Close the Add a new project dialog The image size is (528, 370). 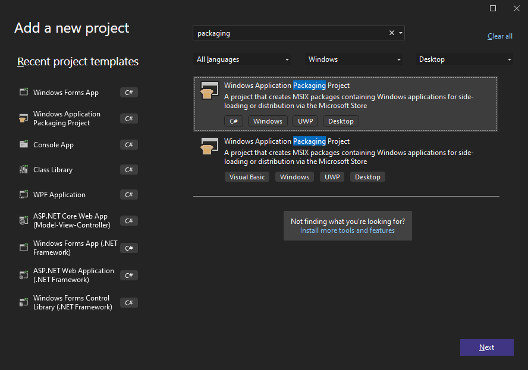tap(517, 8)
